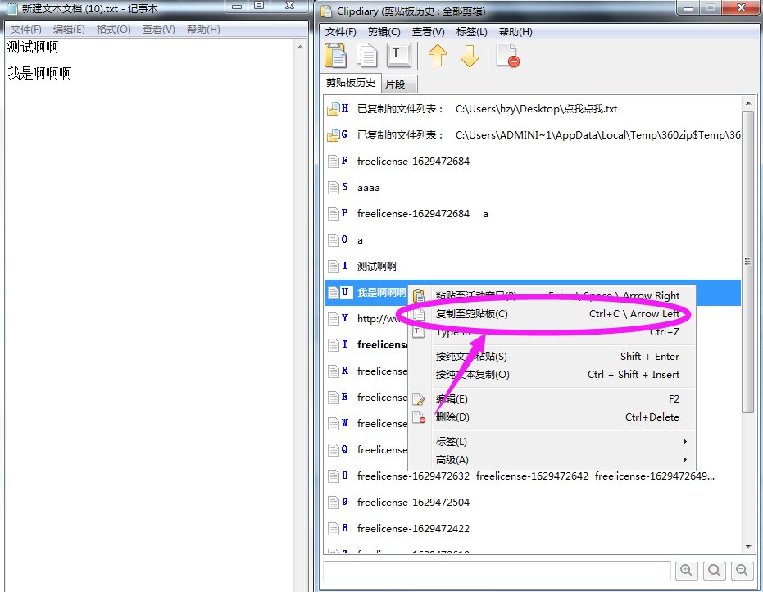Click the clip history vertical scrollbar thumb
Screen dimensions: 763x592
click(747, 262)
